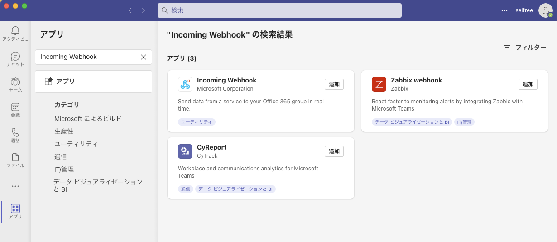Click the magnifier icon in search bar
557x242 pixels.
click(x=165, y=10)
